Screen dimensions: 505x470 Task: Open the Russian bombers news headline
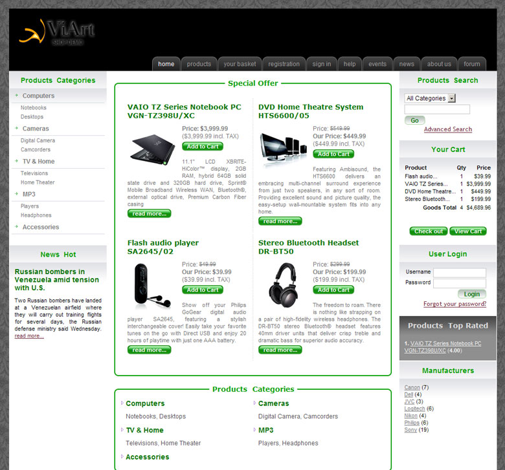(57, 279)
